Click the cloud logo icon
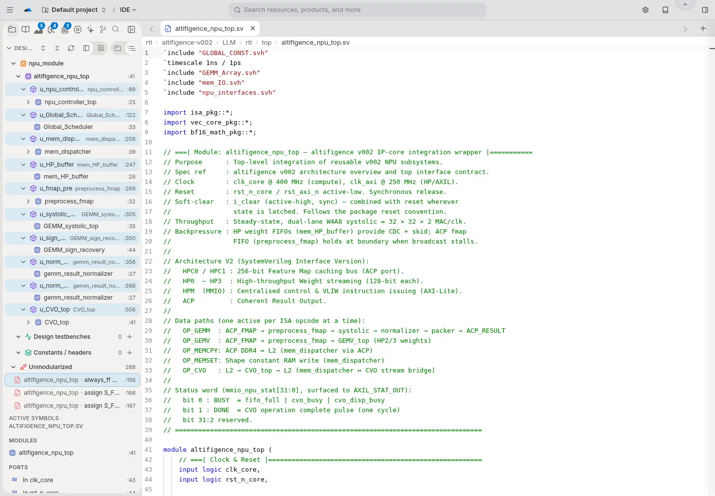This screenshot has width=715, height=496. (28, 10)
